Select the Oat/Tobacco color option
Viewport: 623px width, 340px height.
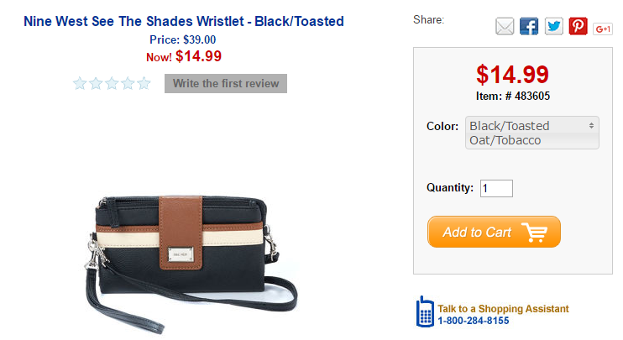505,140
